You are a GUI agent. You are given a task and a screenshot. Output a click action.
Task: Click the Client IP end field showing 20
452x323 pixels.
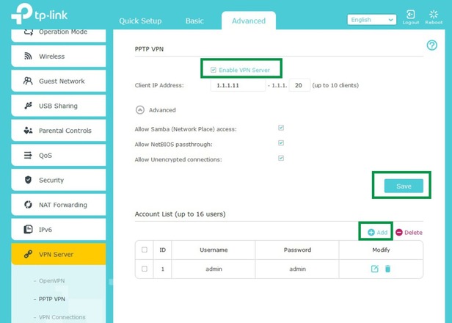tap(299, 85)
